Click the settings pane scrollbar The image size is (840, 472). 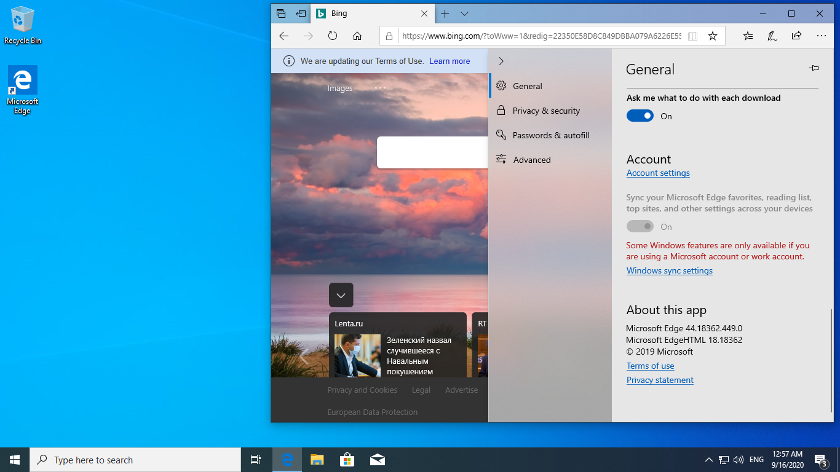pyautogui.click(x=831, y=360)
